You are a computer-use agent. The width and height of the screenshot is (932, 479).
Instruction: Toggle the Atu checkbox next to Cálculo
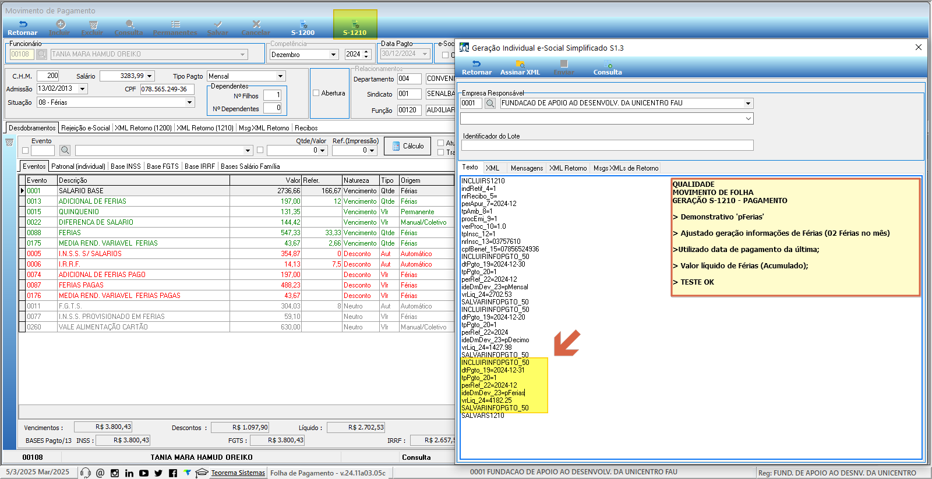pos(441,143)
